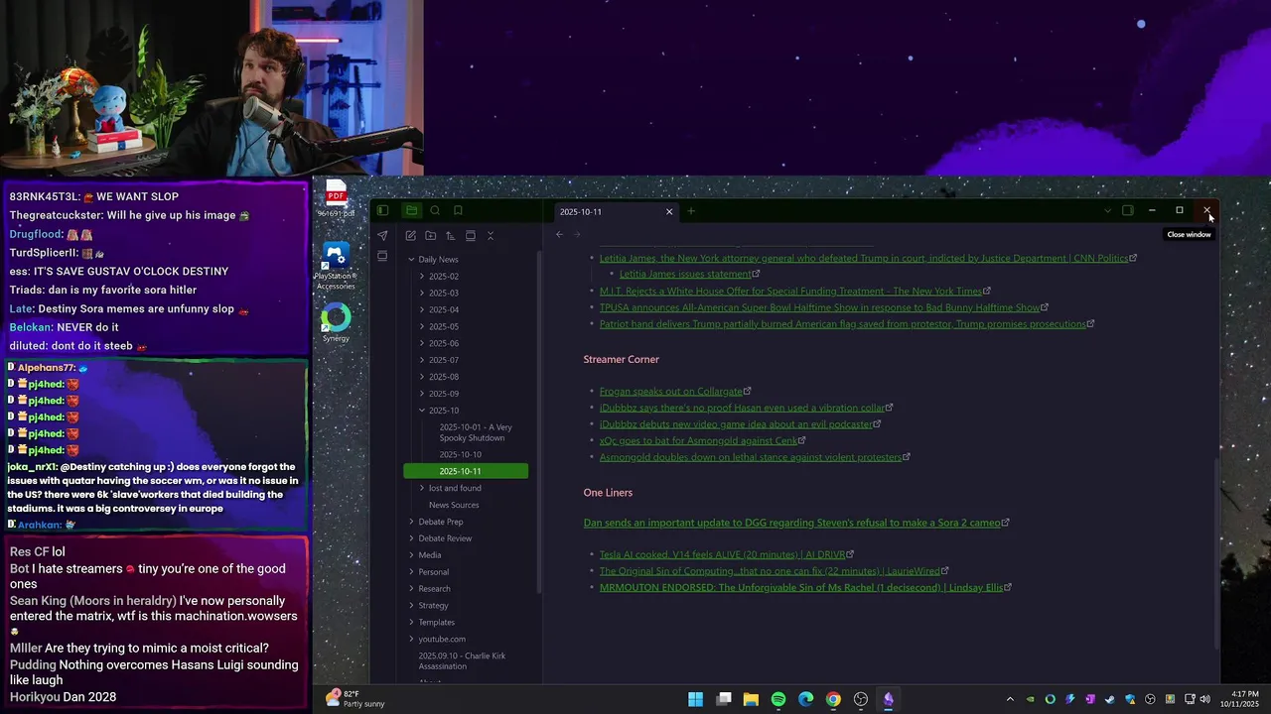Click auto-reveal current file icon
This screenshot has height=714, width=1271.
[470, 236]
